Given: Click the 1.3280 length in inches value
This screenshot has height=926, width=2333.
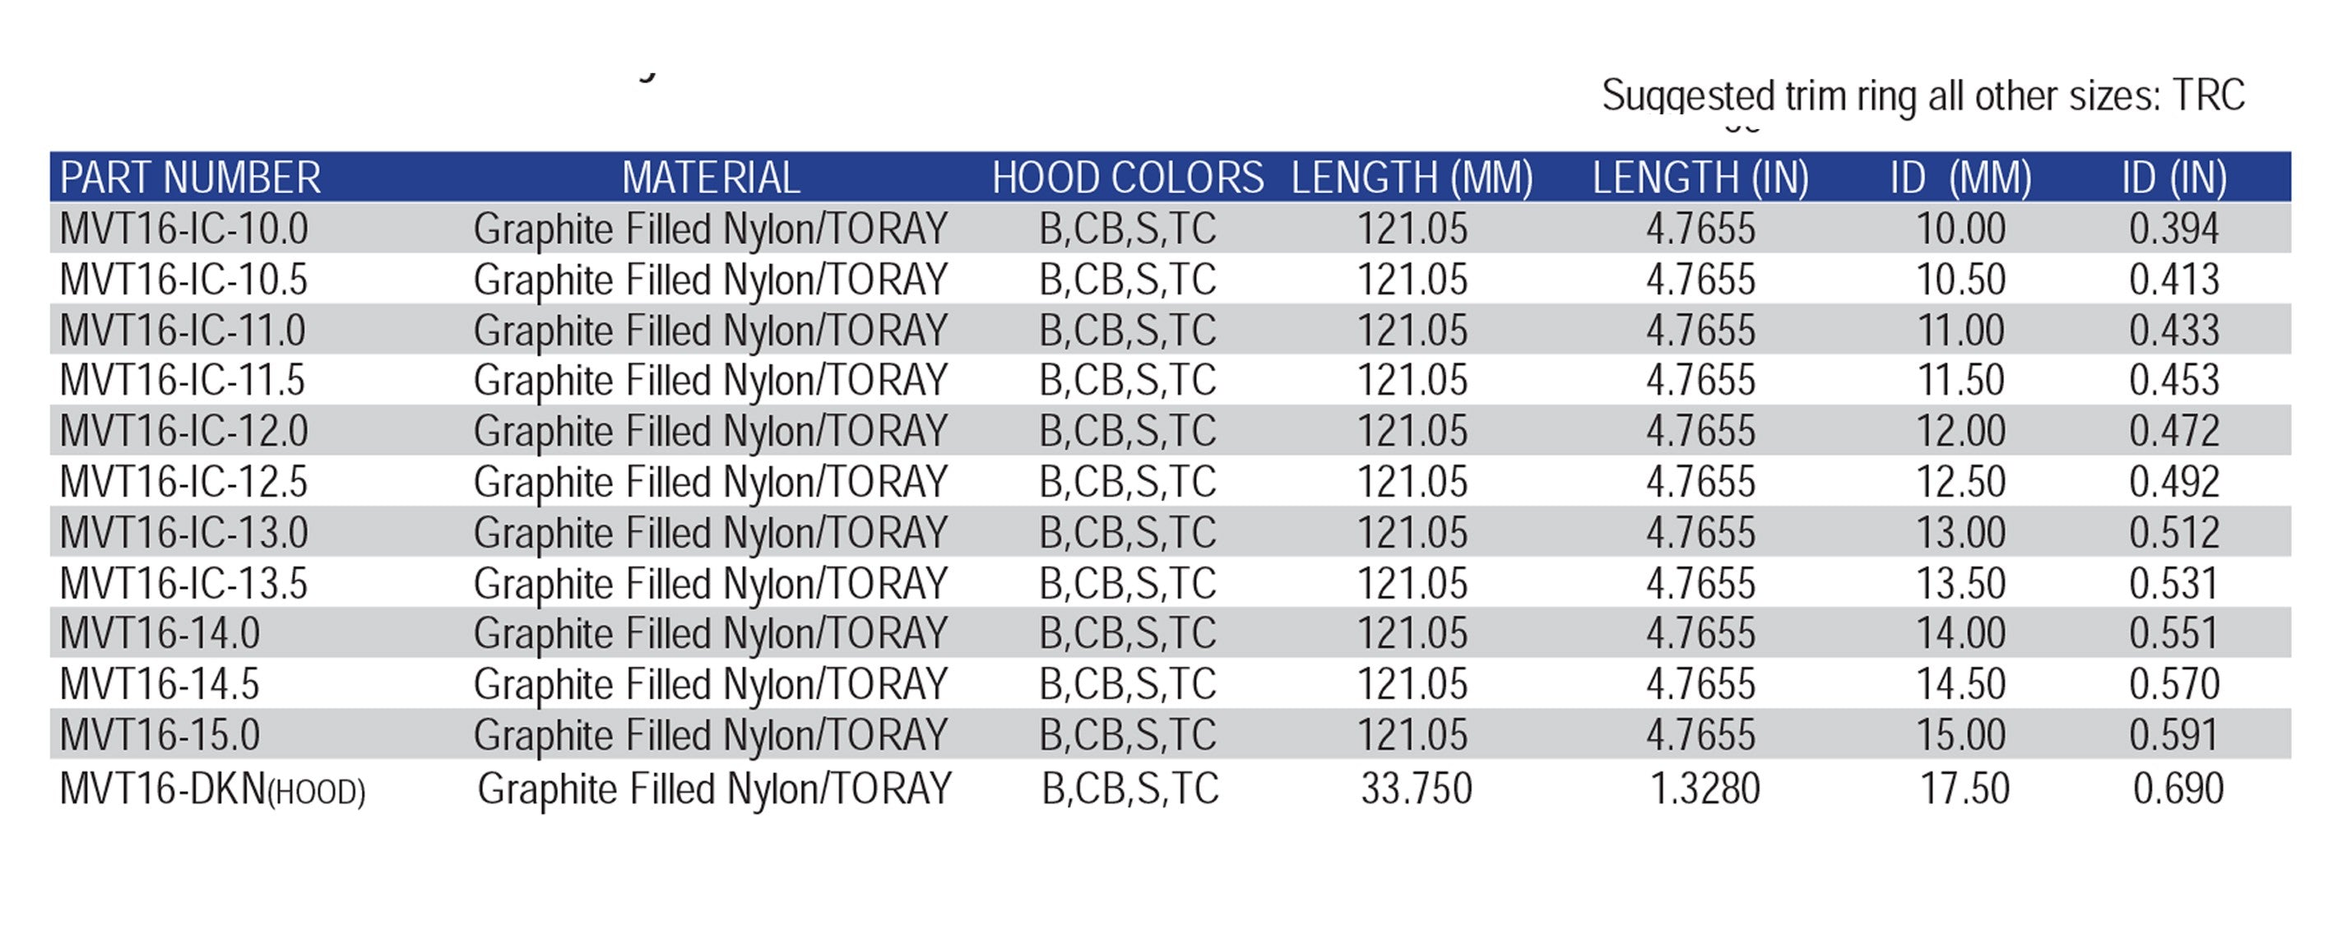Looking at the screenshot, I should pos(1705,789).
